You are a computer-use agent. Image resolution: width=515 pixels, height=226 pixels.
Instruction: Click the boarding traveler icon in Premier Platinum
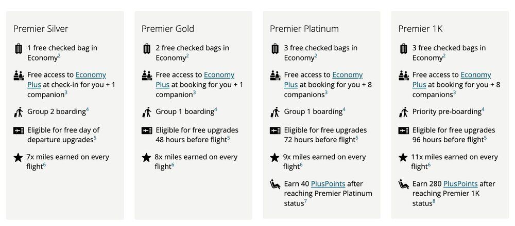(275, 112)
